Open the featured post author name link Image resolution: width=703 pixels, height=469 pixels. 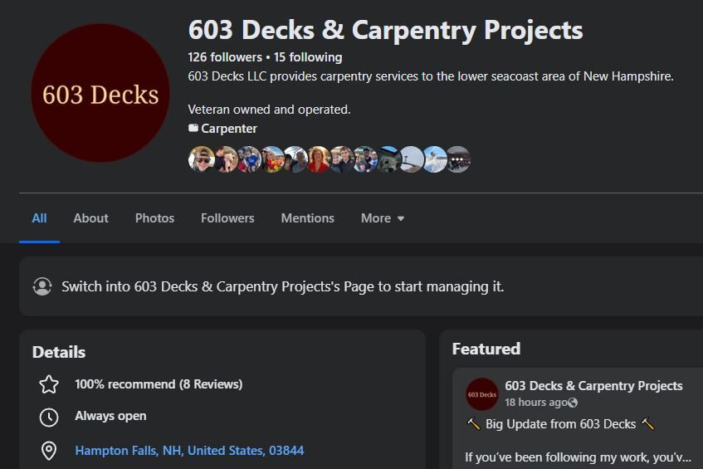coord(593,386)
